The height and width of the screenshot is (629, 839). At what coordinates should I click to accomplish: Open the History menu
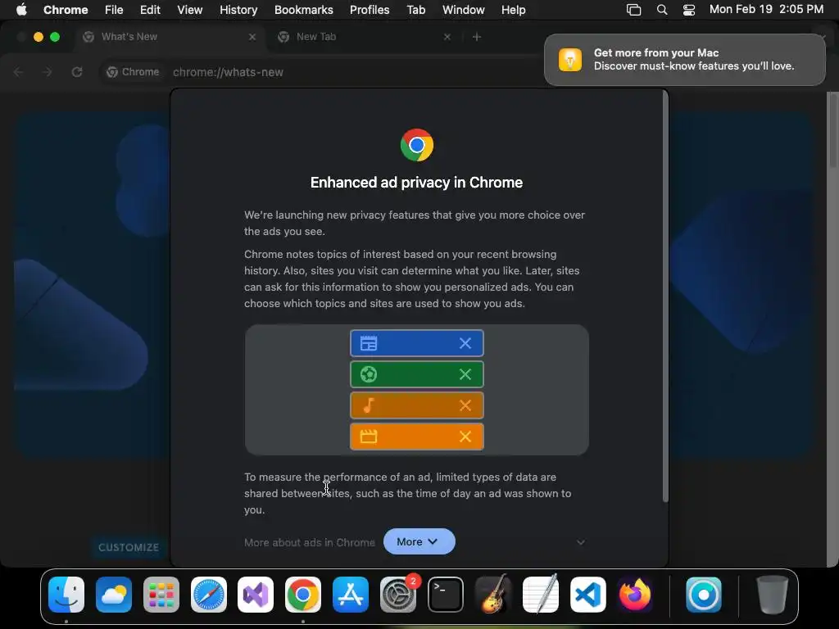pos(238,10)
